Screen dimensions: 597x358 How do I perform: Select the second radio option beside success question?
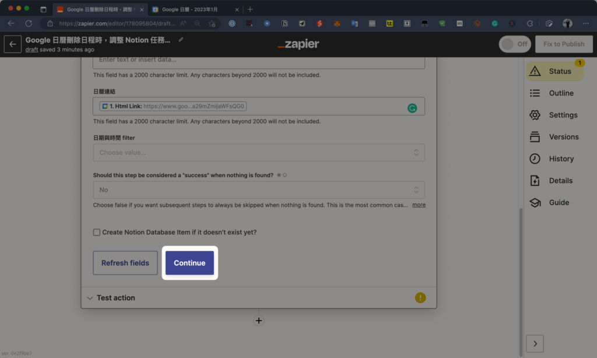(x=285, y=175)
